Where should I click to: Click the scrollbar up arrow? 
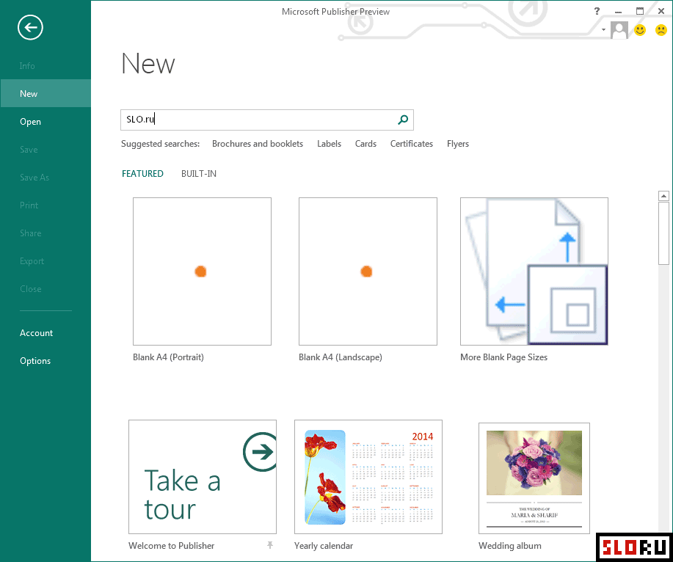(663, 196)
